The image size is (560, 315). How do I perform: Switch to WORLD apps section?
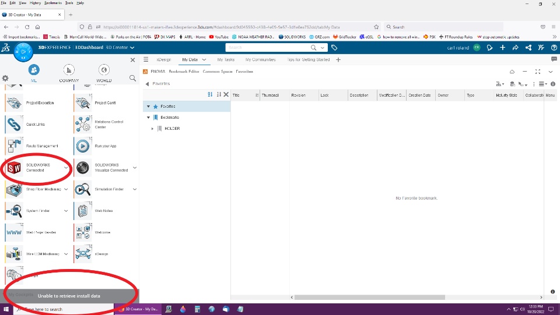pos(104,73)
